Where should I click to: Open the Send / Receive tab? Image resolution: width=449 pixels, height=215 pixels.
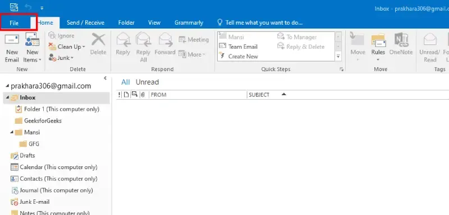pyautogui.click(x=85, y=23)
